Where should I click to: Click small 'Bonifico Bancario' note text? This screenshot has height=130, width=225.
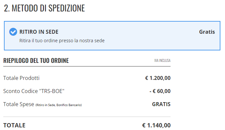point(69,105)
